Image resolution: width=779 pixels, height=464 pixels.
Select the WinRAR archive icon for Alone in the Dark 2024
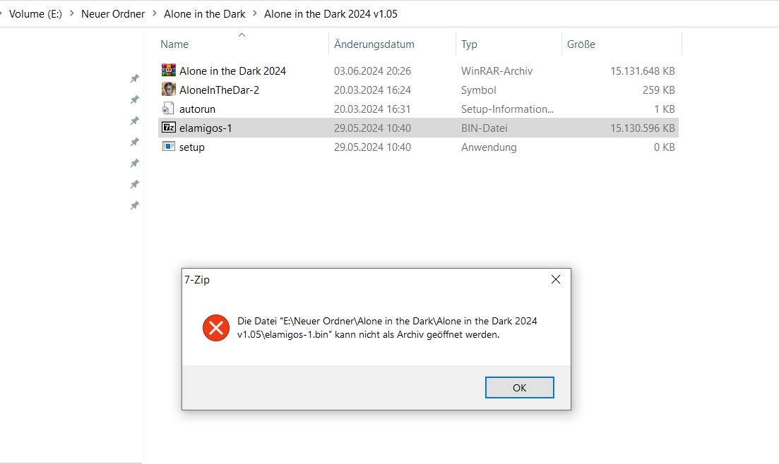coord(168,71)
